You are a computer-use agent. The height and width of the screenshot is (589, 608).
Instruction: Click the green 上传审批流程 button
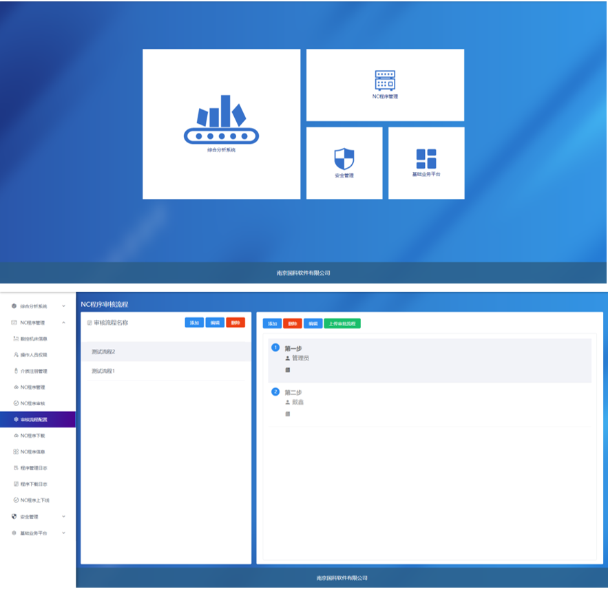coord(342,323)
